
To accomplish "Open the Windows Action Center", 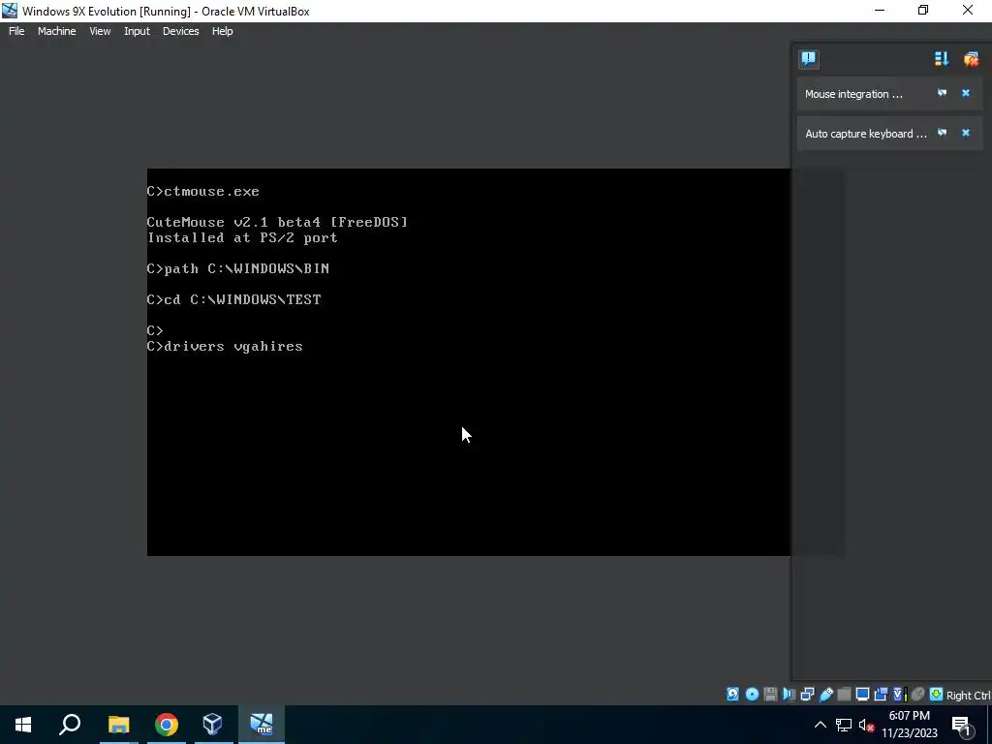I will [x=962, y=725].
